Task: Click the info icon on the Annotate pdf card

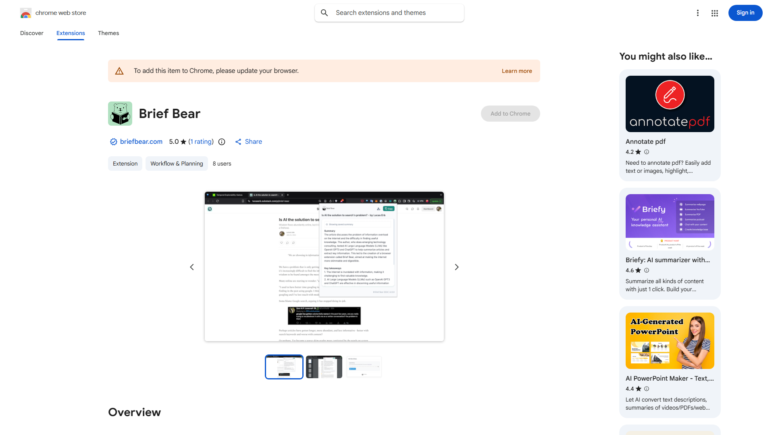Action: pos(647,152)
